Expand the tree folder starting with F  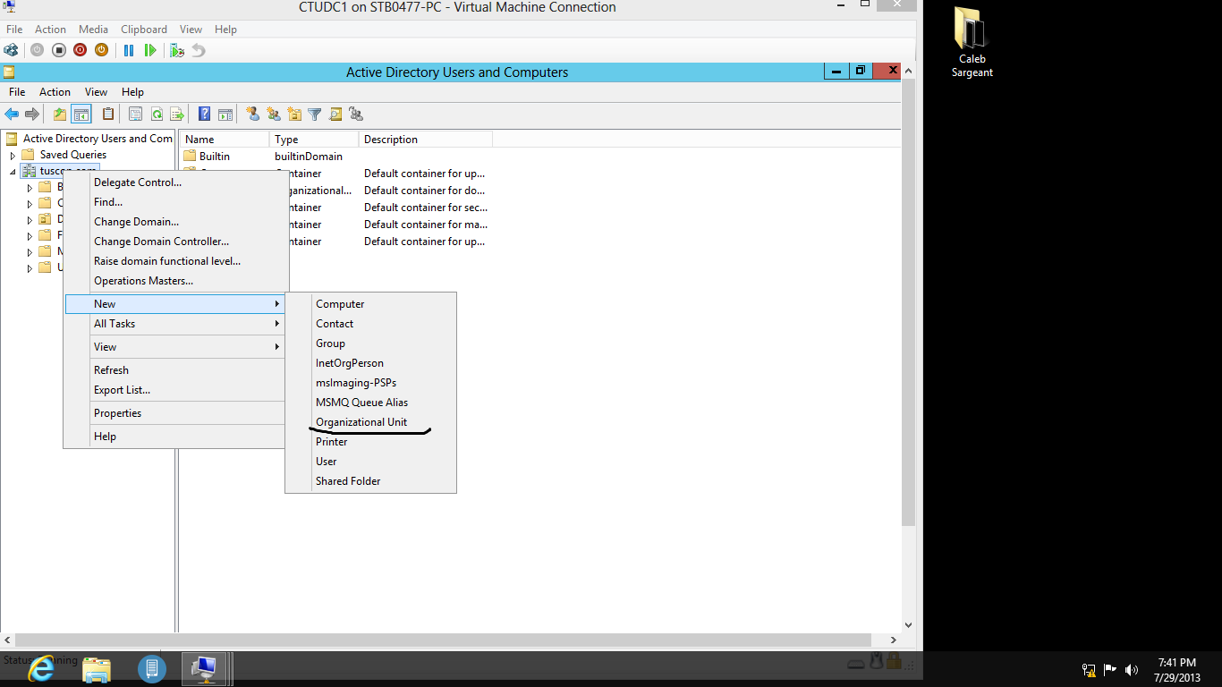point(30,235)
